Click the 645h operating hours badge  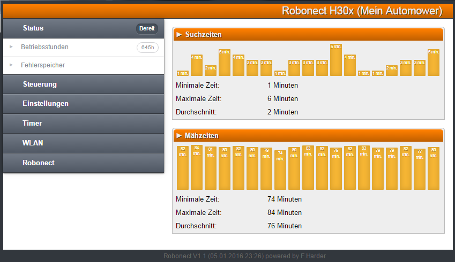147,48
